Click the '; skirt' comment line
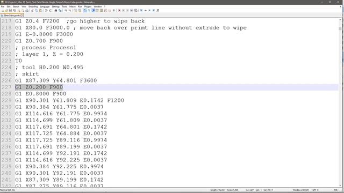 tap(27, 74)
